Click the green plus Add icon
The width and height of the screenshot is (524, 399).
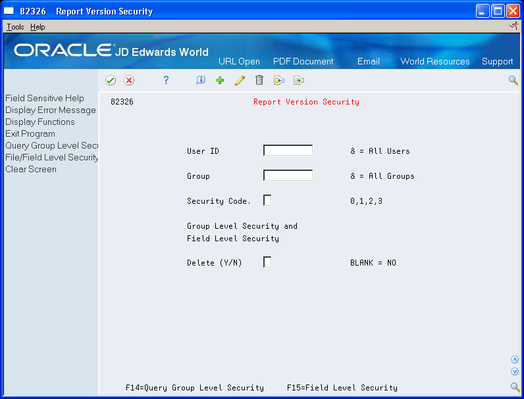pos(220,80)
